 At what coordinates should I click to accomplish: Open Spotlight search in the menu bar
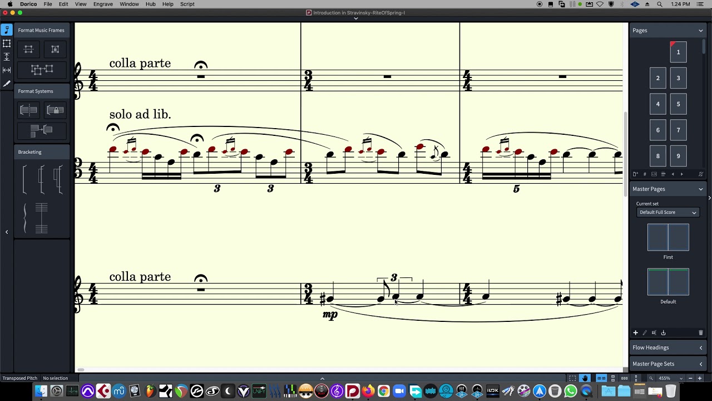pos(660,4)
